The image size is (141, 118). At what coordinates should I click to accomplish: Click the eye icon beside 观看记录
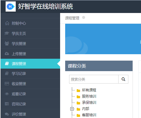pyautogui.click(x=7, y=94)
